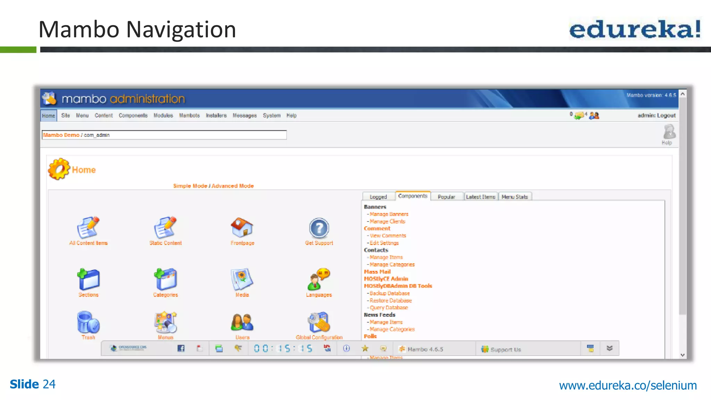
Task: Click the Get Support question icon
Action: click(319, 228)
